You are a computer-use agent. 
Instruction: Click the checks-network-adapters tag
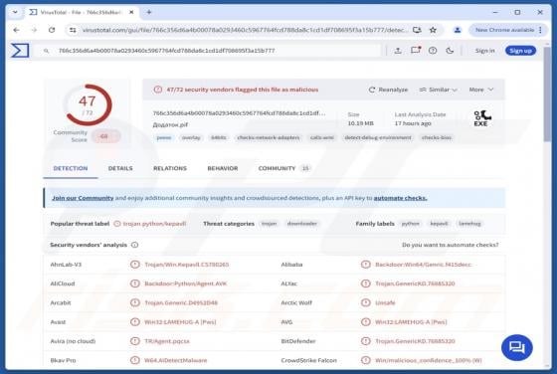[x=269, y=137]
